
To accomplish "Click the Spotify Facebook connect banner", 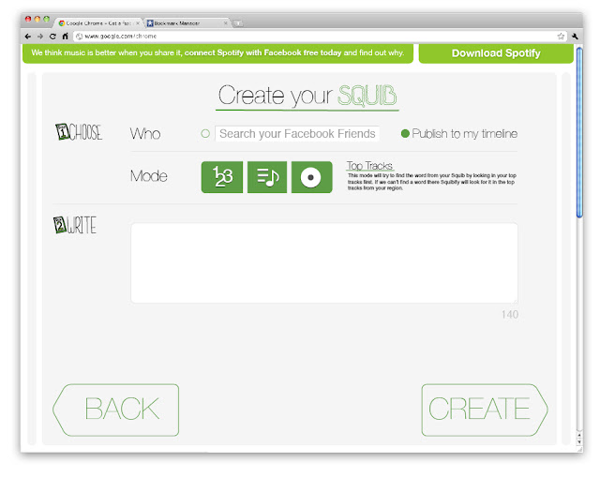I will coord(217,52).
